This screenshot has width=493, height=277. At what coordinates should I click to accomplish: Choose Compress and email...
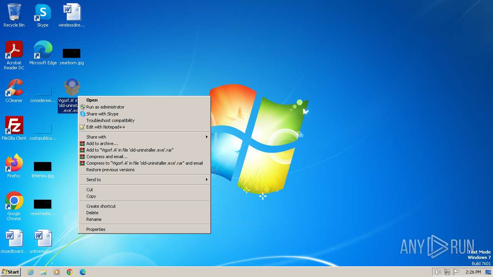click(144, 157)
